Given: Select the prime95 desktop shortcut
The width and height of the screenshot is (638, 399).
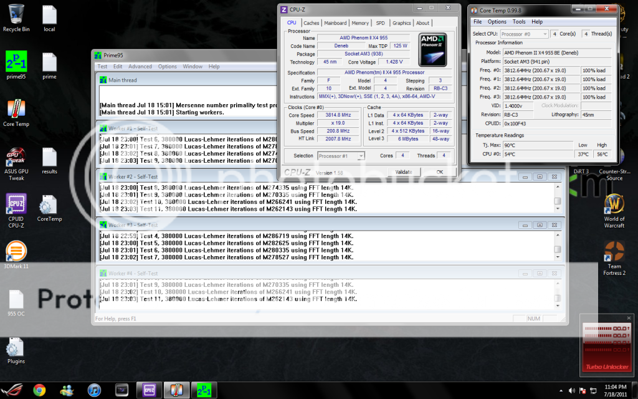Looking at the screenshot, I should click(16, 65).
